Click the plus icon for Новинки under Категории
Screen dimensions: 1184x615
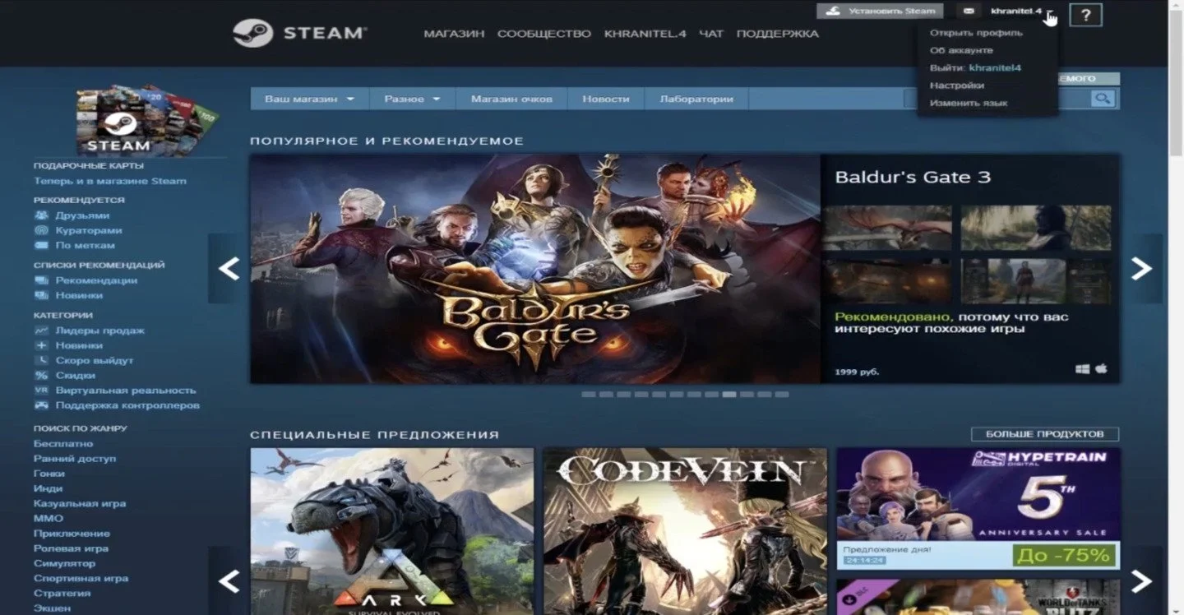(41, 345)
